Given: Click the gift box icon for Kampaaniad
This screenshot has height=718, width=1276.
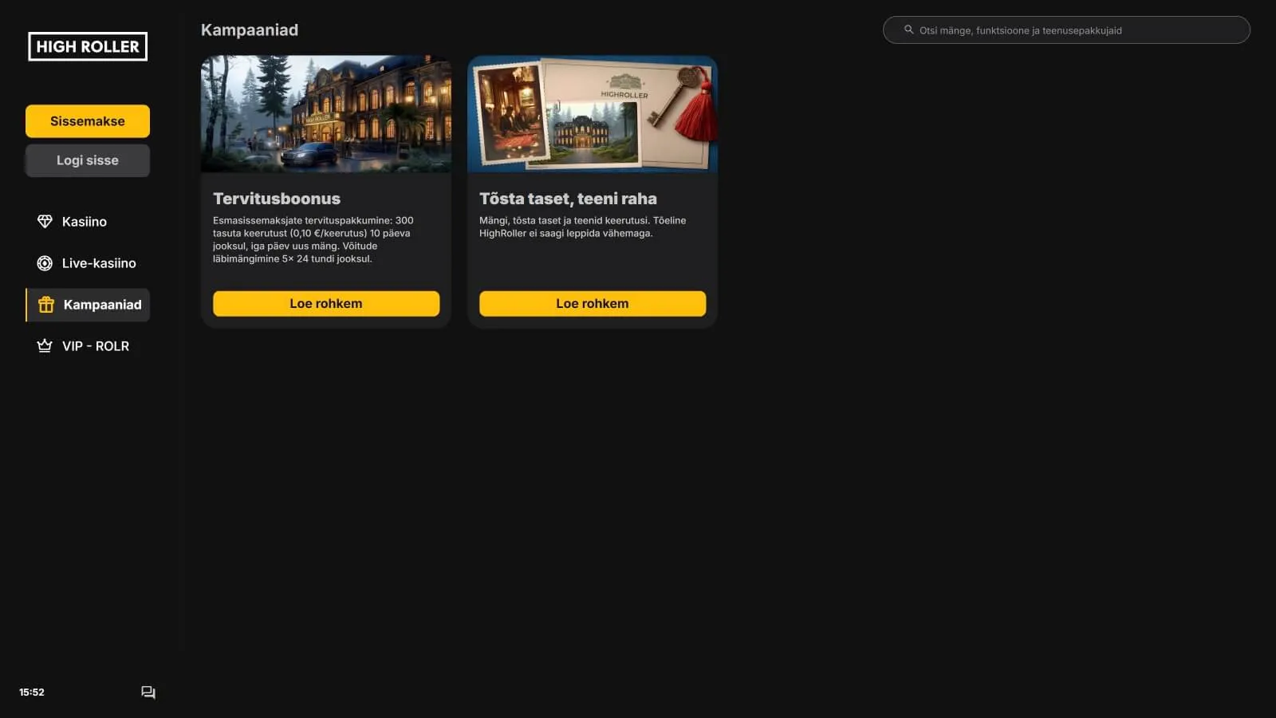Looking at the screenshot, I should (46, 305).
